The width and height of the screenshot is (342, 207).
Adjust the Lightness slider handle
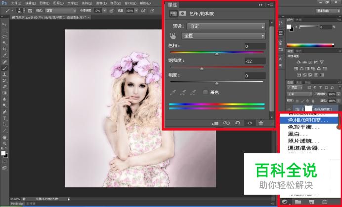(x=216, y=83)
